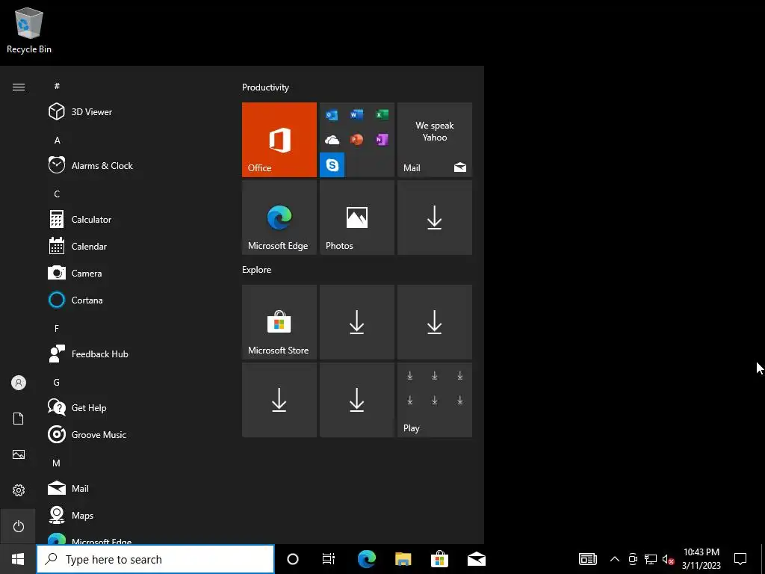The image size is (765, 574).
Task: Click the M letter group header
Action: point(57,463)
